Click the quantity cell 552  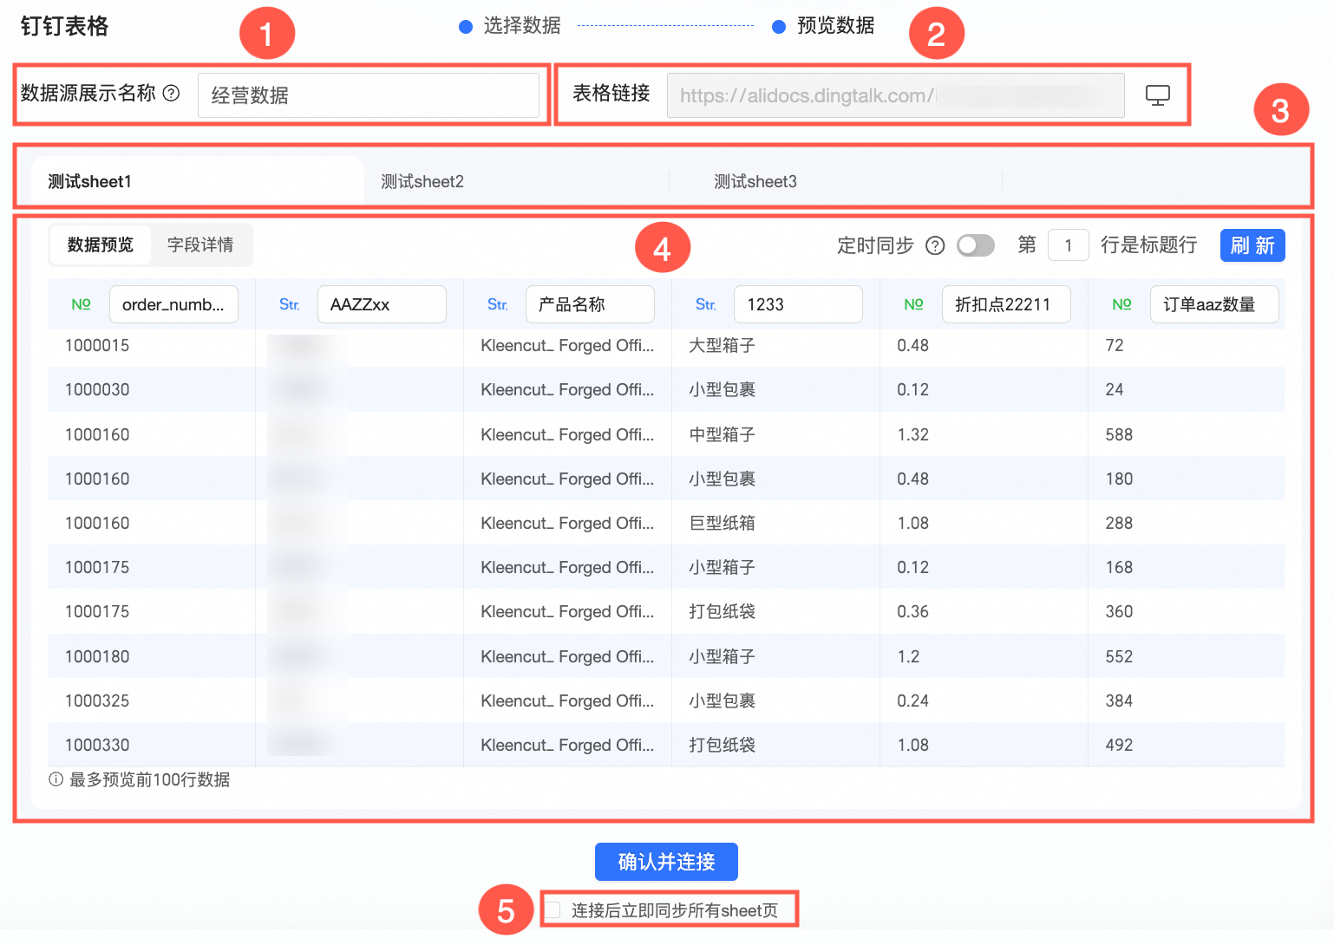click(1119, 656)
